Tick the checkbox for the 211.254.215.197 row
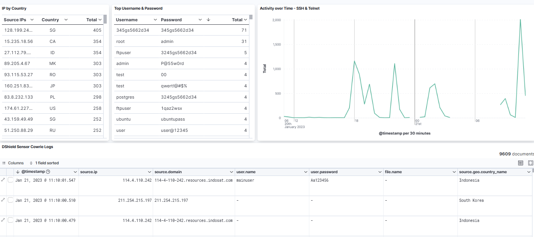The width and height of the screenshot is (534, 237). tap(10, 200)
